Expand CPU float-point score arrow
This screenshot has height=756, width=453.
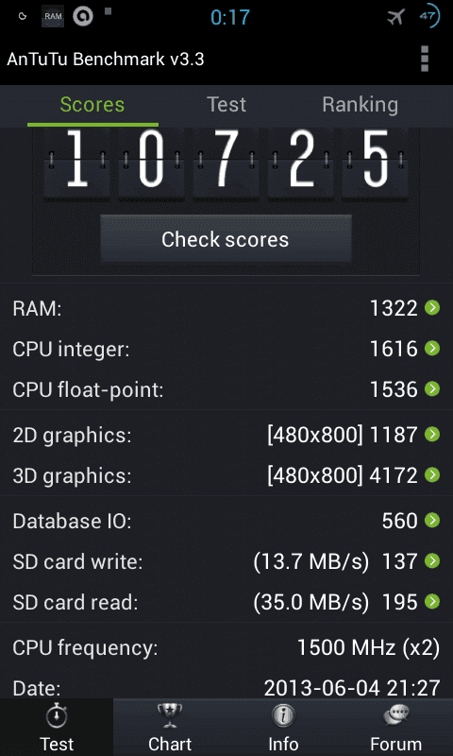point(432,388)
